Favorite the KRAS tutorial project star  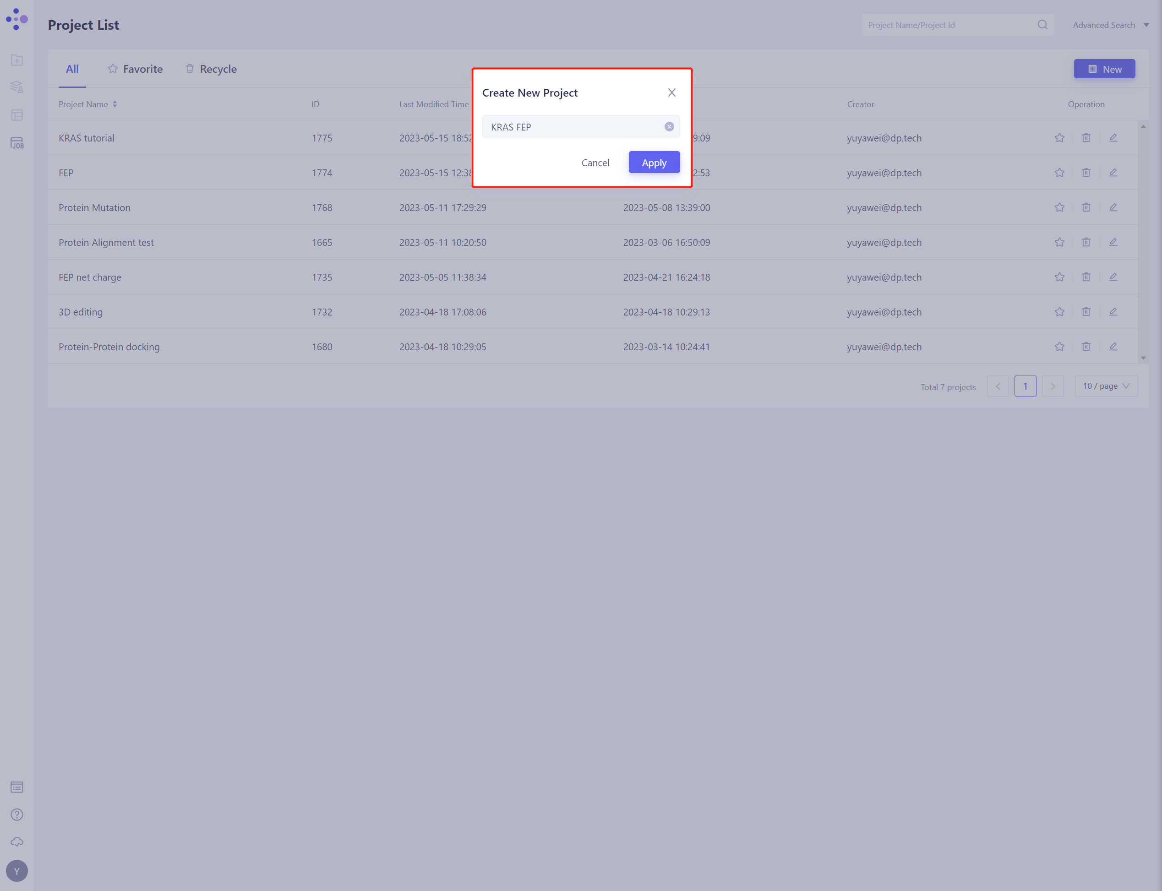(1059, 138)
